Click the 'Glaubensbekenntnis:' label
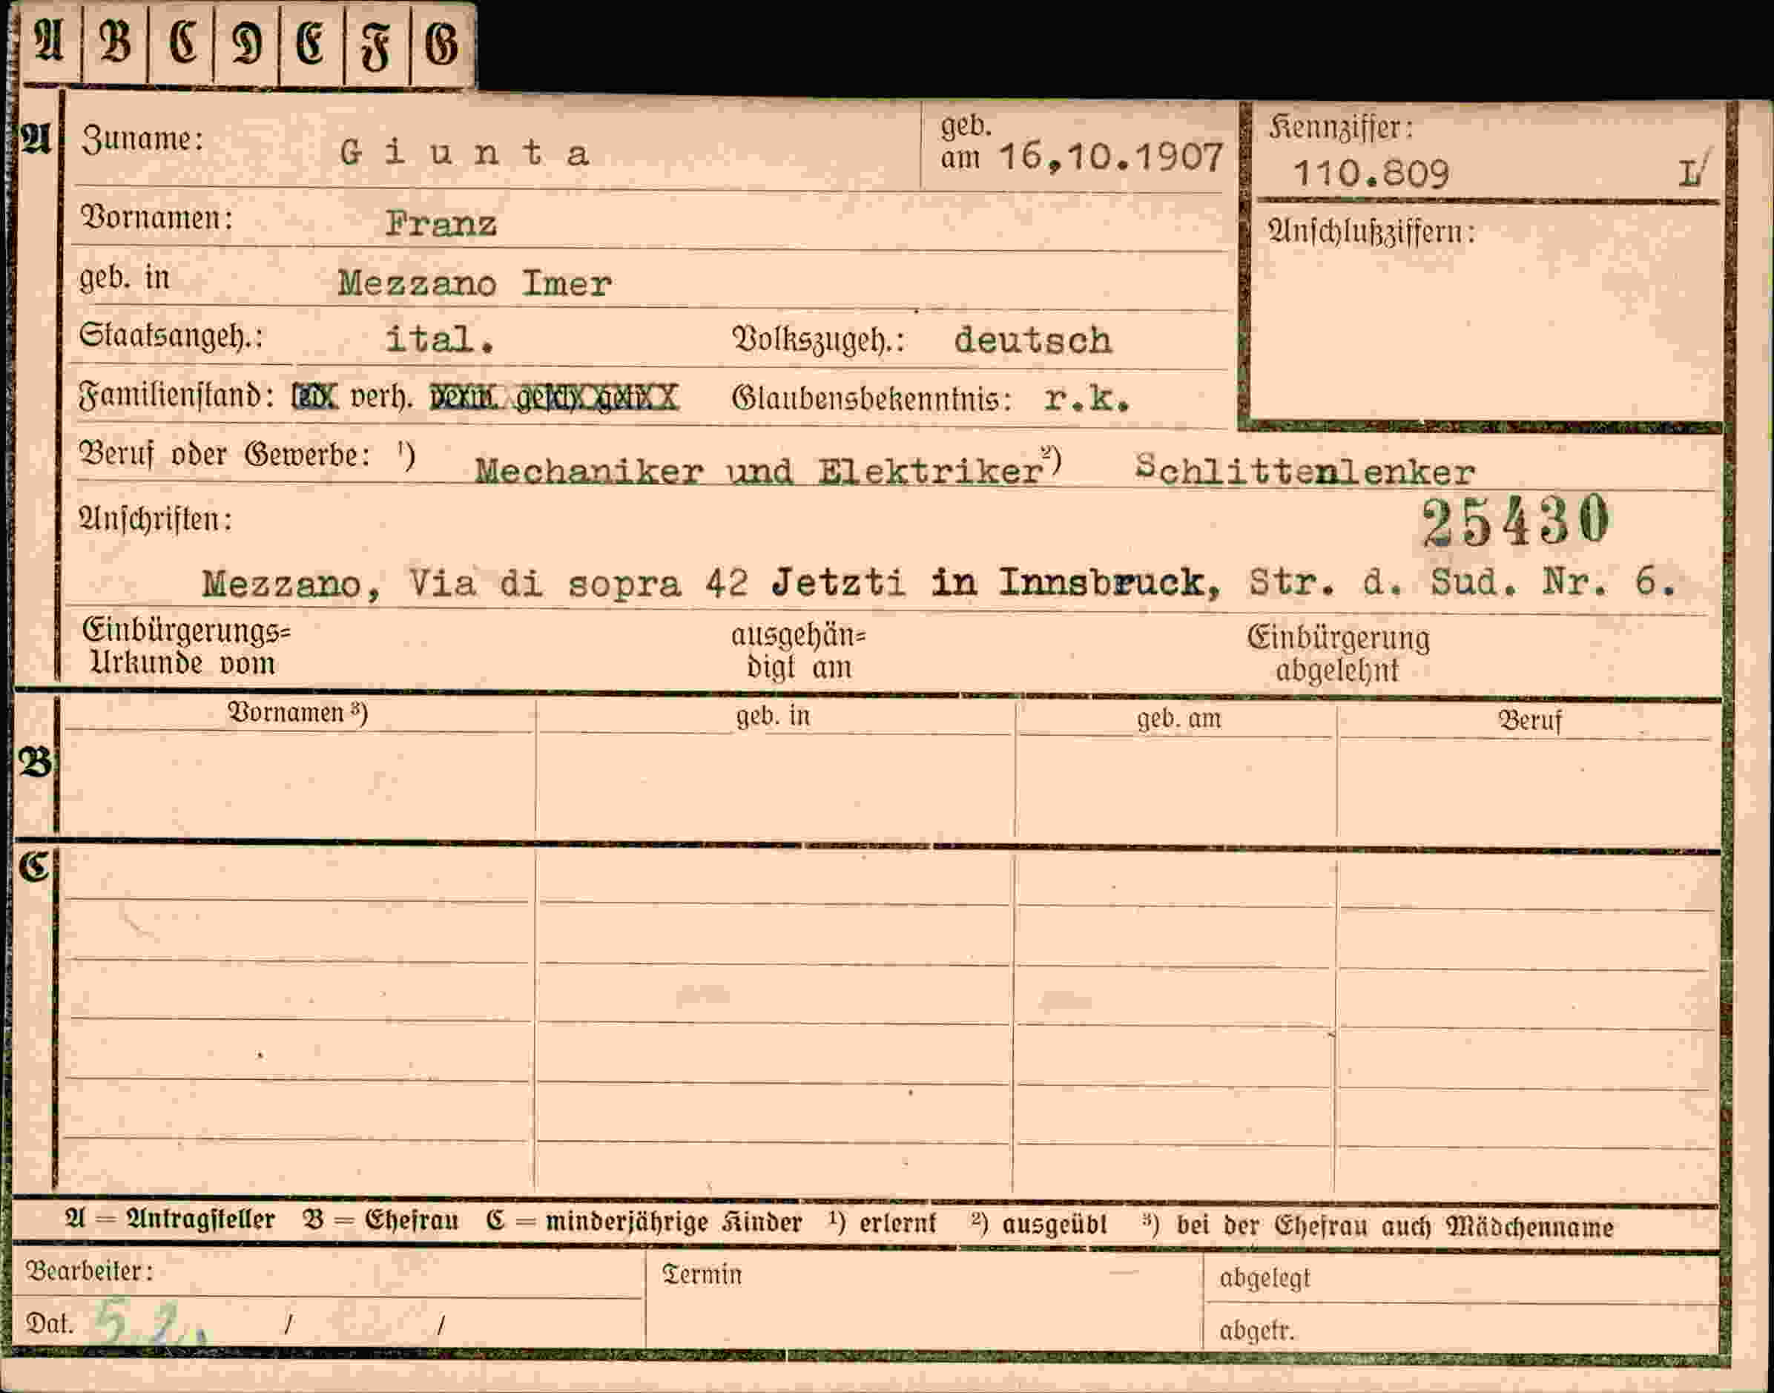This screenshot has height=1393, width=1774. pos(872,400)
